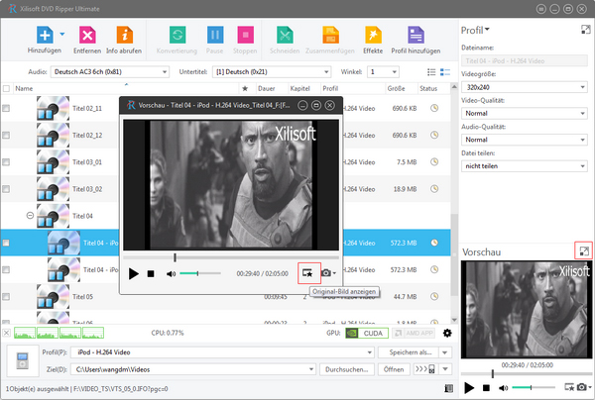Expand the Profil panel with the corner icon
The height and width of the screenshot is (400, 595).
(585, 30)
